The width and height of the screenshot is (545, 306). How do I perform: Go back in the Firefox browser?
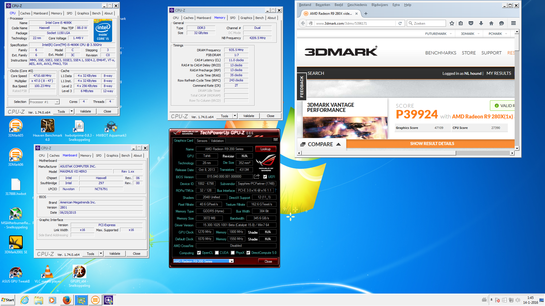303,23
